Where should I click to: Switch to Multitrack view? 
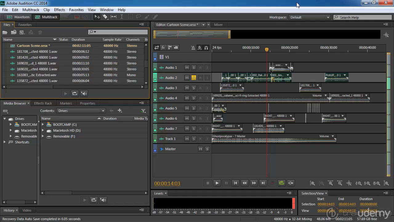[x=46, y=17]
